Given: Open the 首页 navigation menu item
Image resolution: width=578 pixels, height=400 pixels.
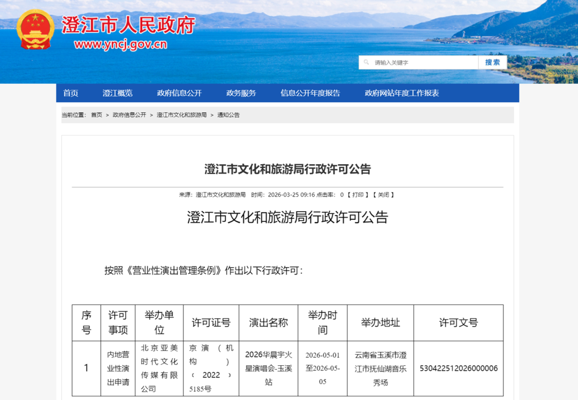Looking at the screenshot, I should (70, 93).
